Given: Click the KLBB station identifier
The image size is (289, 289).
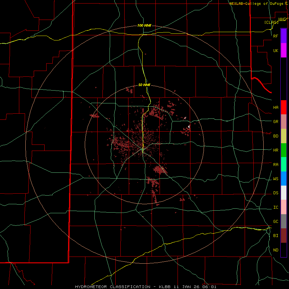Looking at the screenshot, I should click(x=165, y=287).
